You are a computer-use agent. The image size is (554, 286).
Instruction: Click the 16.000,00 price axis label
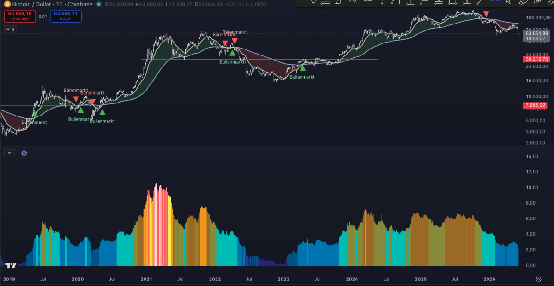(x=537, y=81)
